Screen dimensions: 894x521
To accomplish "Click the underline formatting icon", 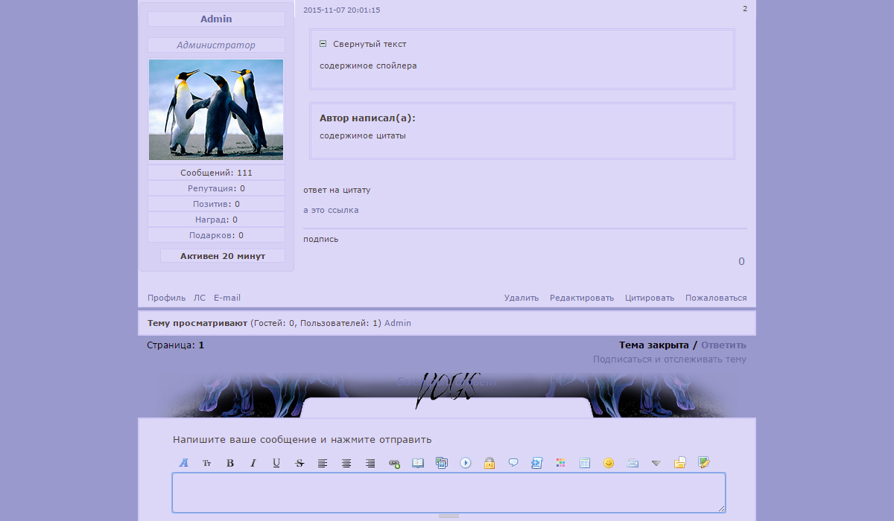I will pyautogui.click(x=276, y=463).
